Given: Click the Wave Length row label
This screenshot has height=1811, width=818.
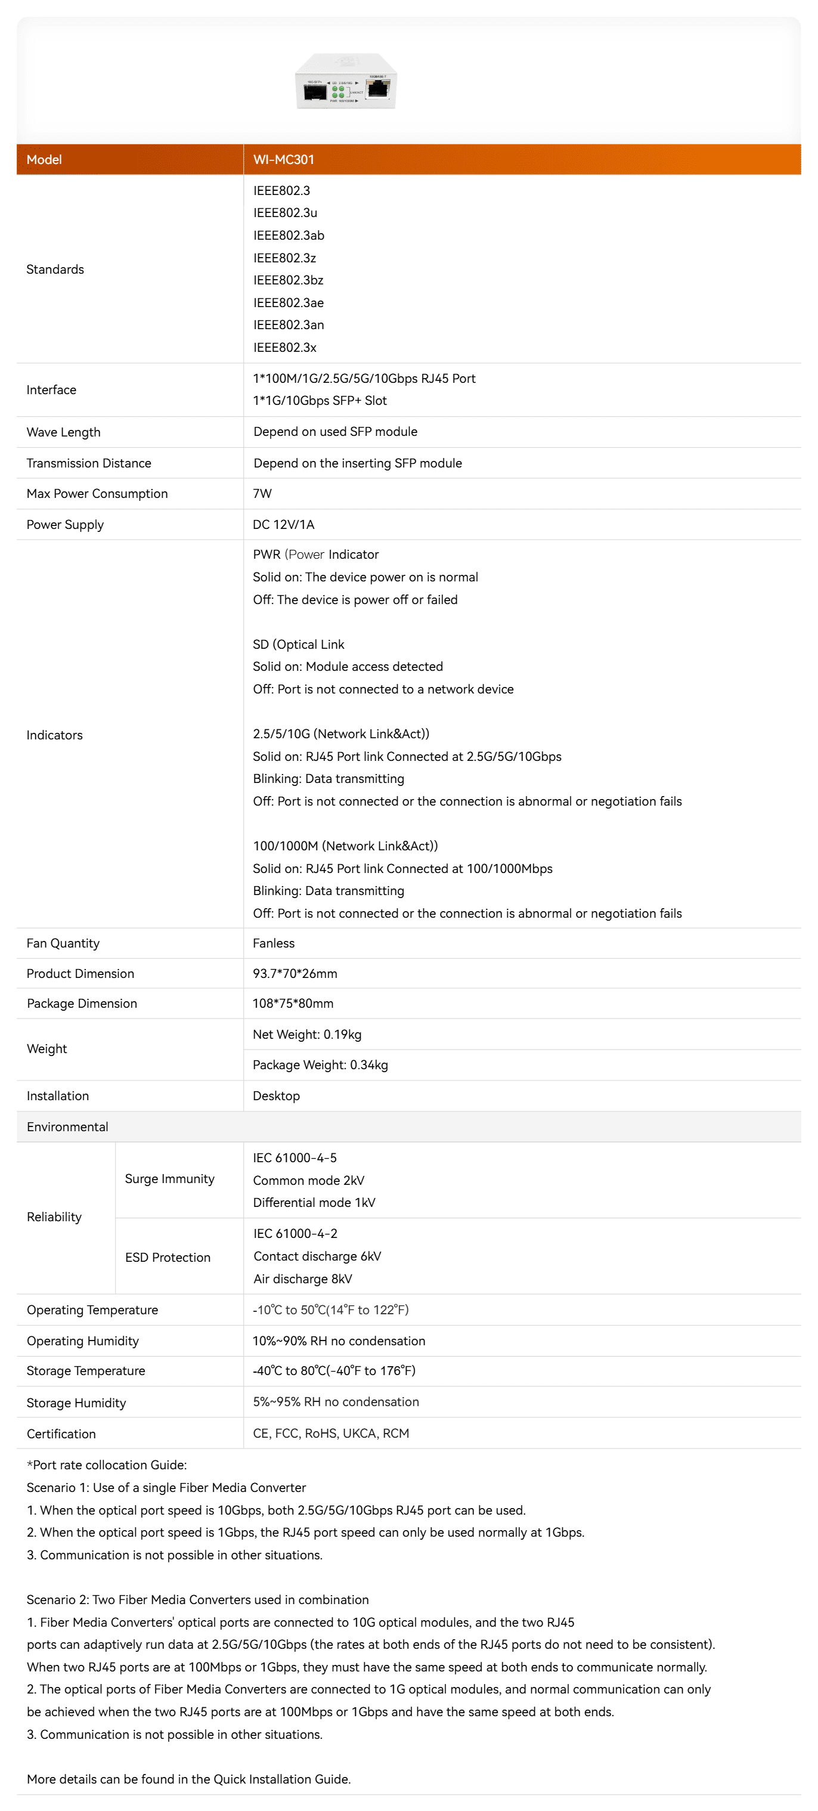Looking at the screenshot, I should click(x=63, y=432).
